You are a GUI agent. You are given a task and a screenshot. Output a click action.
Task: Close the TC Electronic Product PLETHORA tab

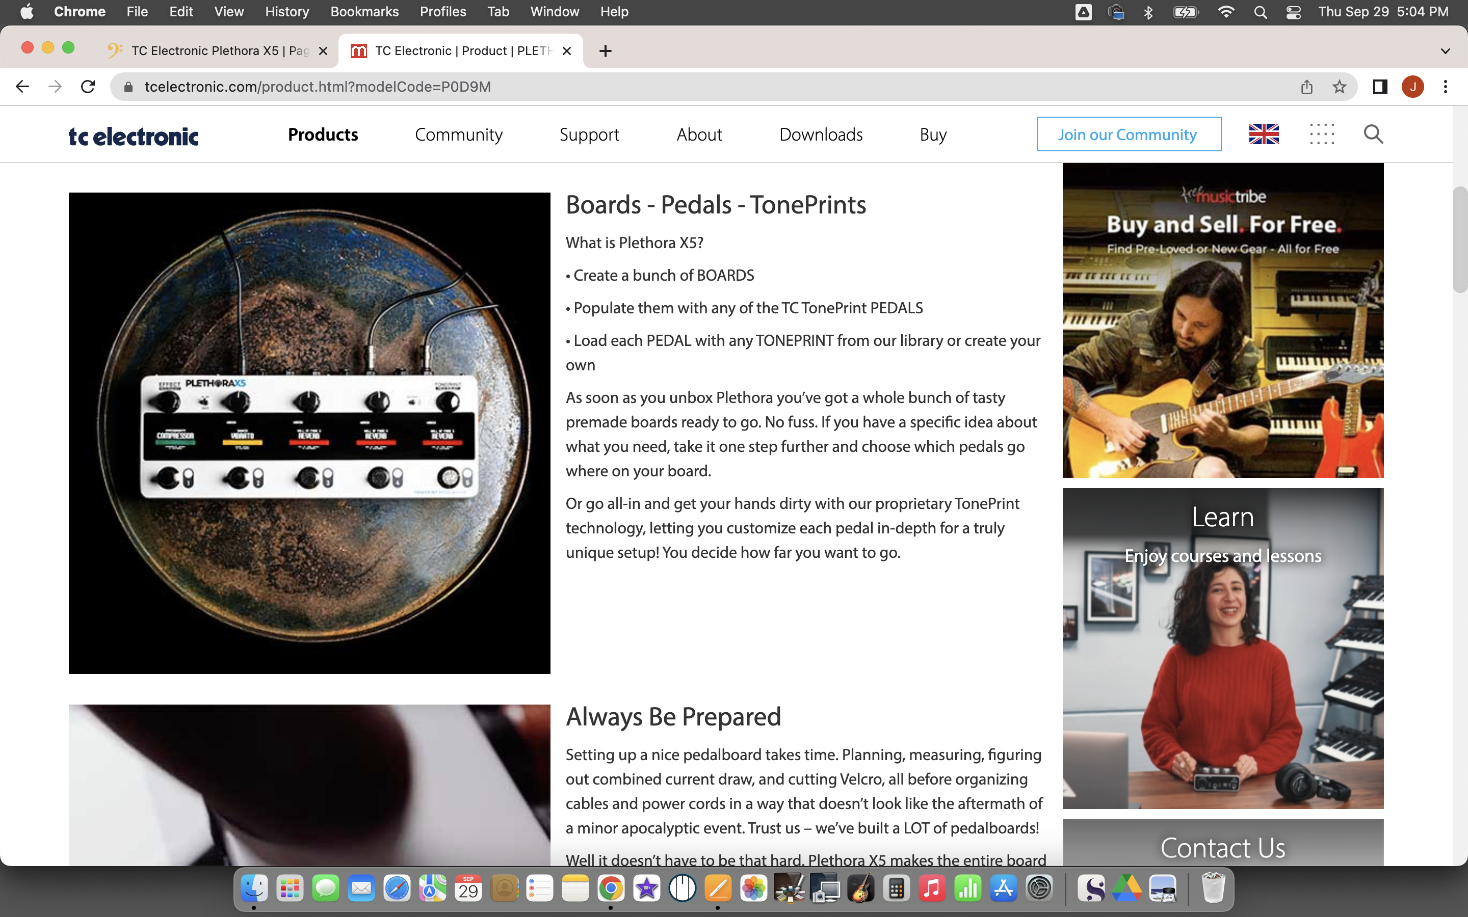pyautogui.click(x=567, y=51)
